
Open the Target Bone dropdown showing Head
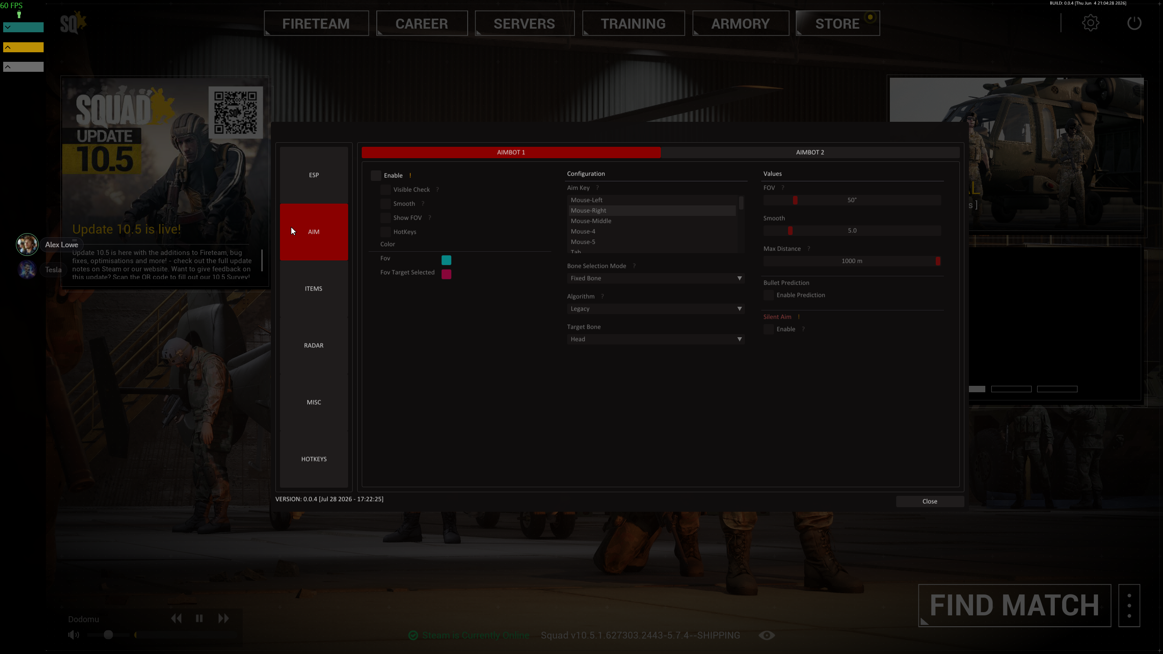pyautogui.click(x=655, y=339)
